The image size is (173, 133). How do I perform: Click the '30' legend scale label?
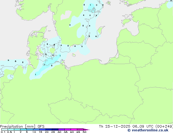pyautogui.click(x=59, y=132)
